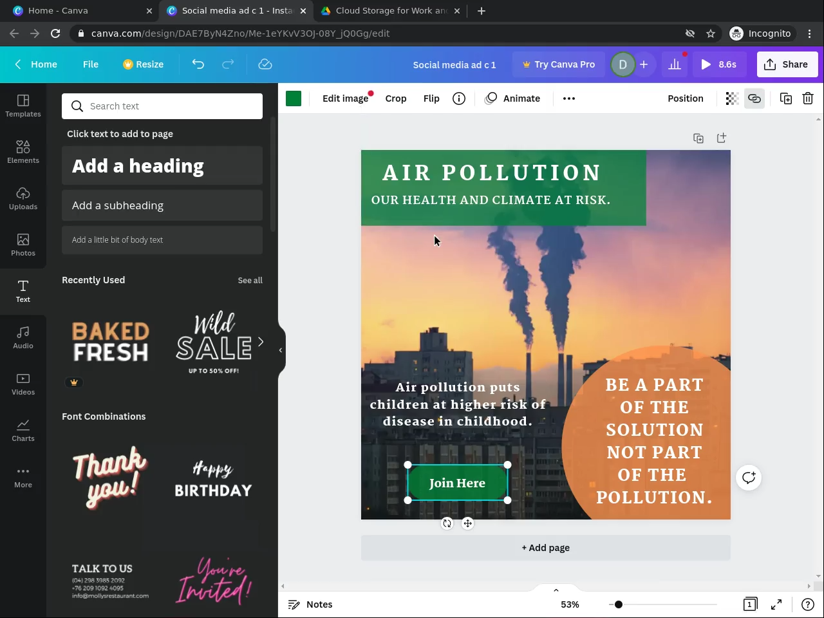Open the Charts sidebar panel
The image size is (824, 618).
(x=23, y=431)
